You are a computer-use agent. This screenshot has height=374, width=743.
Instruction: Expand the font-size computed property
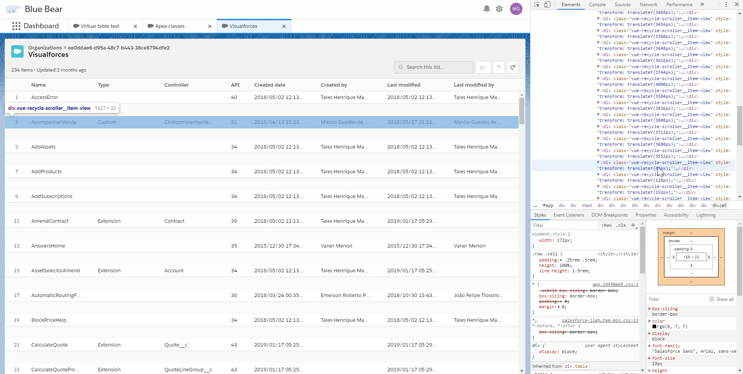coord(649,358)
